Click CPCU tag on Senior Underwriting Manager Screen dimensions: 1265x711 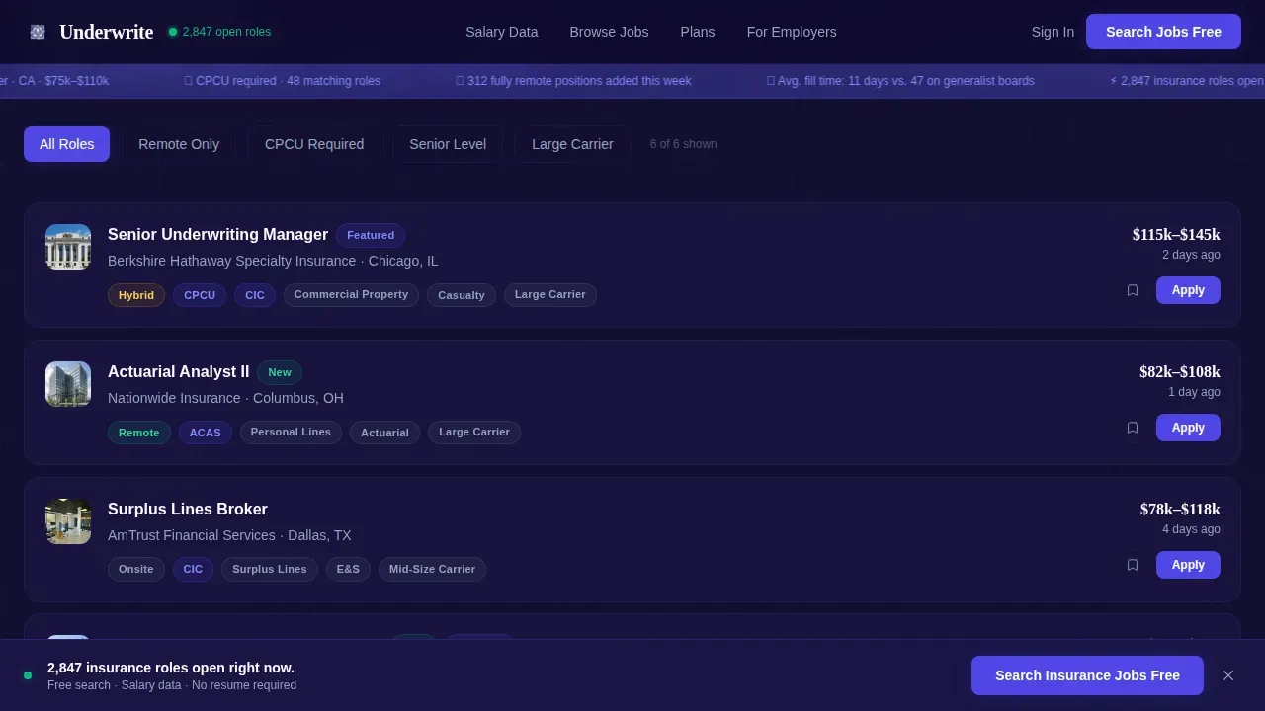[200, 295]
